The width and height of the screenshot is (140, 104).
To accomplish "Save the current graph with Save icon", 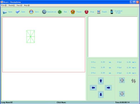I will [x=18, y=12].
